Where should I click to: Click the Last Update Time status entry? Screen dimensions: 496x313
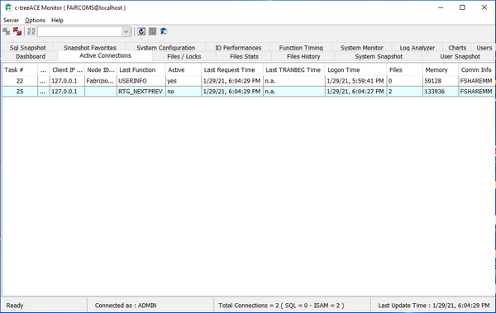(x=434, y=306)
